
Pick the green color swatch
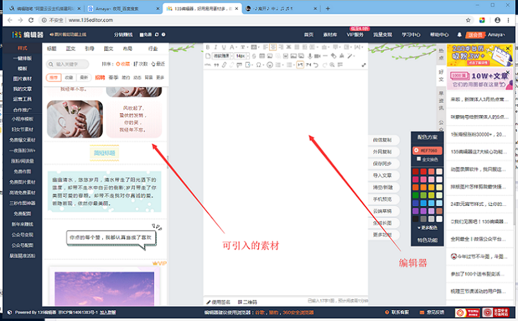[x=415, y=195]
